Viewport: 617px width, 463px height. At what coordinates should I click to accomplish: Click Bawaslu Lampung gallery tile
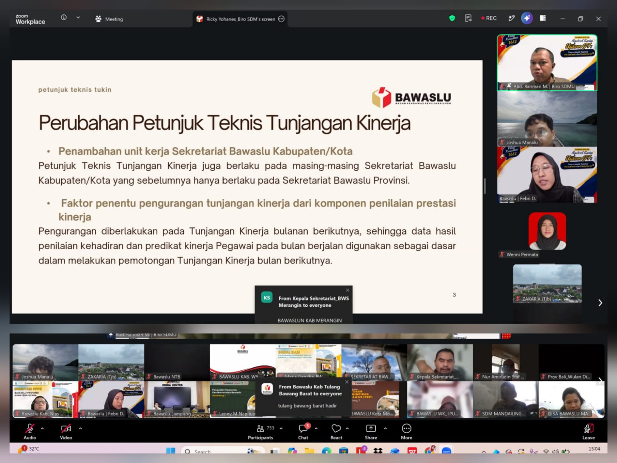pos(177,399)
